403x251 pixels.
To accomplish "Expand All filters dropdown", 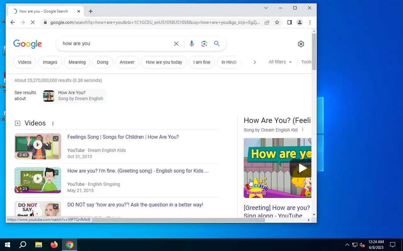I will pyautogui.click(x=280, y=62).
